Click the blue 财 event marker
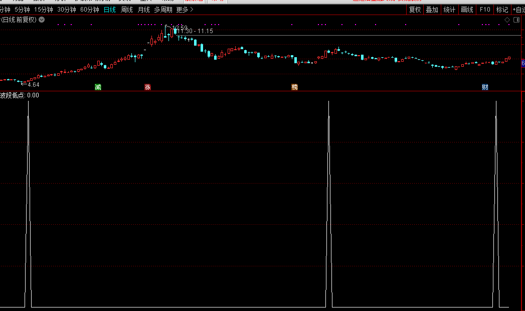Screen dimensions: 525x311 [x=485, y=87]
